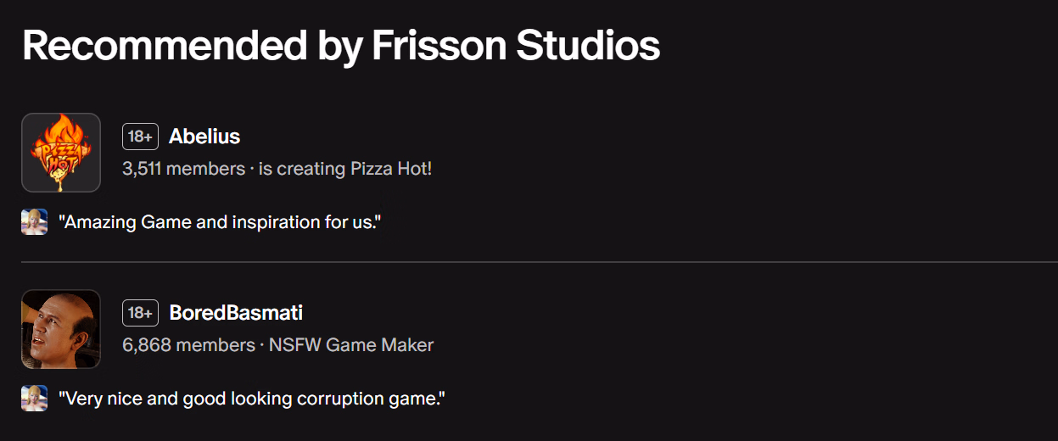
Task: Click the 18+ badge beside BoredBasmati
Action: point(140,313)
